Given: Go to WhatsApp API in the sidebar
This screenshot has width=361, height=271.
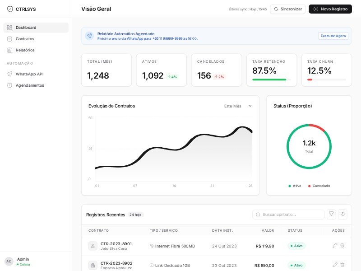Looking at the screenshot, I should (29, 74).
